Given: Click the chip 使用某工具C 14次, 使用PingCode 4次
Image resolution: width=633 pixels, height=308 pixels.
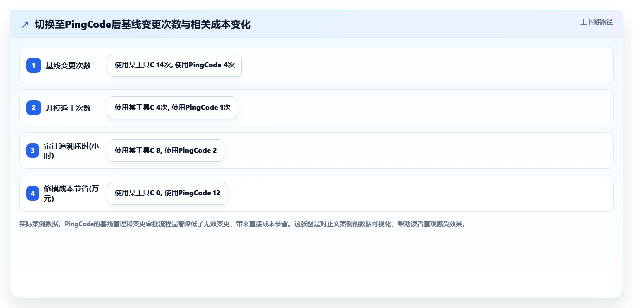Looking at the screenshot, I should click(175, 65).
